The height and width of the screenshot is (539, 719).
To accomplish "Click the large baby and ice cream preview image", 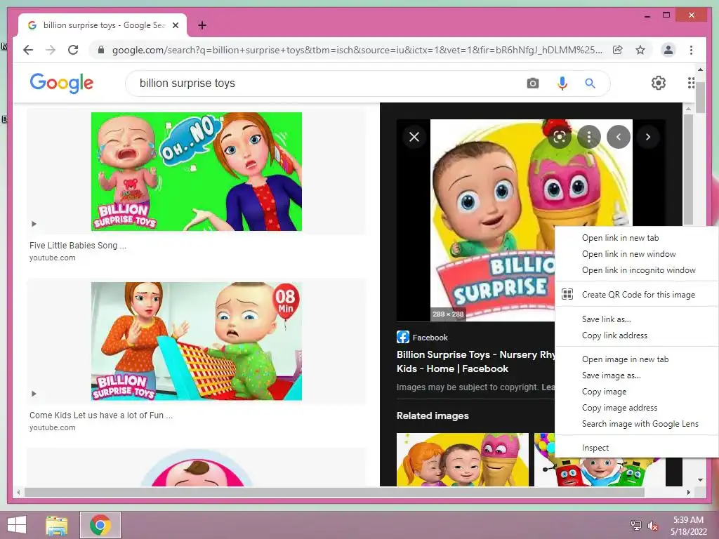I will [x=492, y=220].
